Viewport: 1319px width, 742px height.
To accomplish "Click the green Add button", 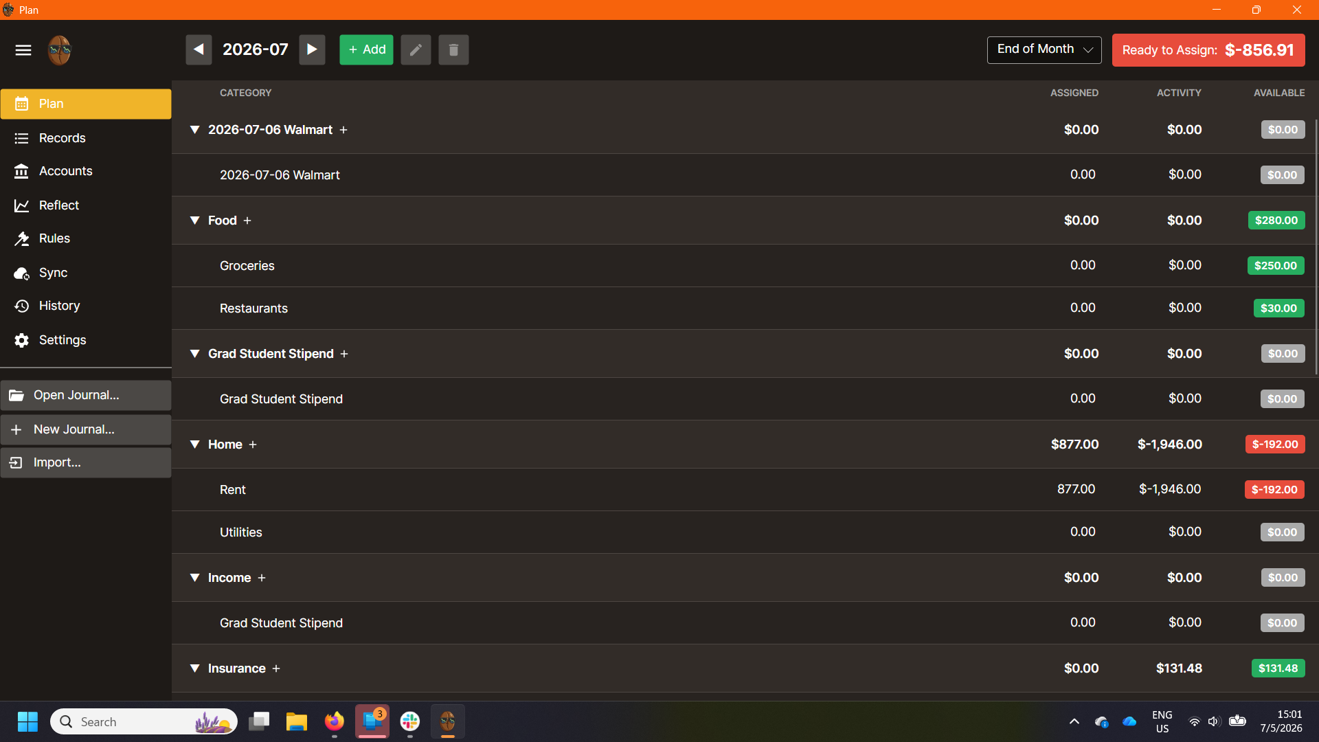I will tap(366, 49).
